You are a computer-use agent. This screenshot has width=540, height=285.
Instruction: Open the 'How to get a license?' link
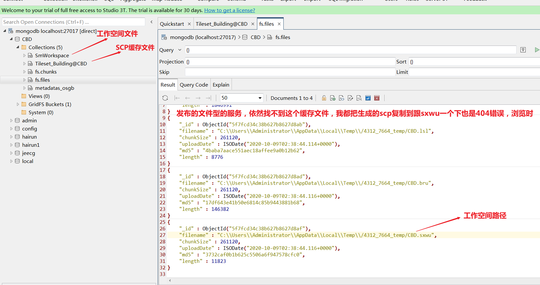point(230,10)
